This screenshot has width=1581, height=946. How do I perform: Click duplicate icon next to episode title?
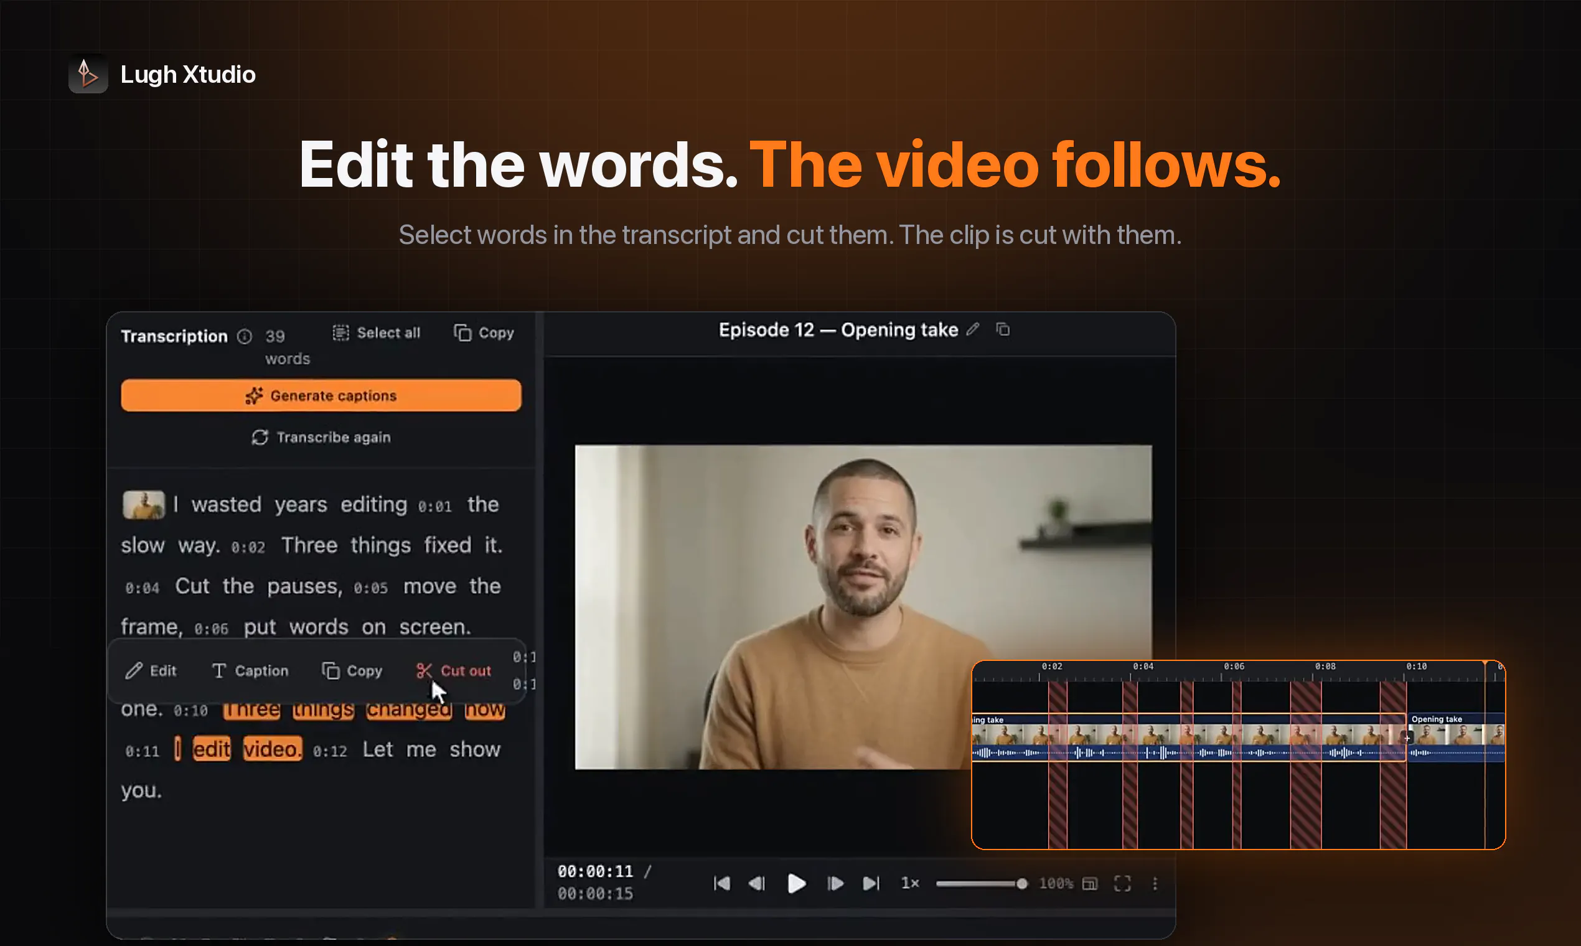[1003, 330]
